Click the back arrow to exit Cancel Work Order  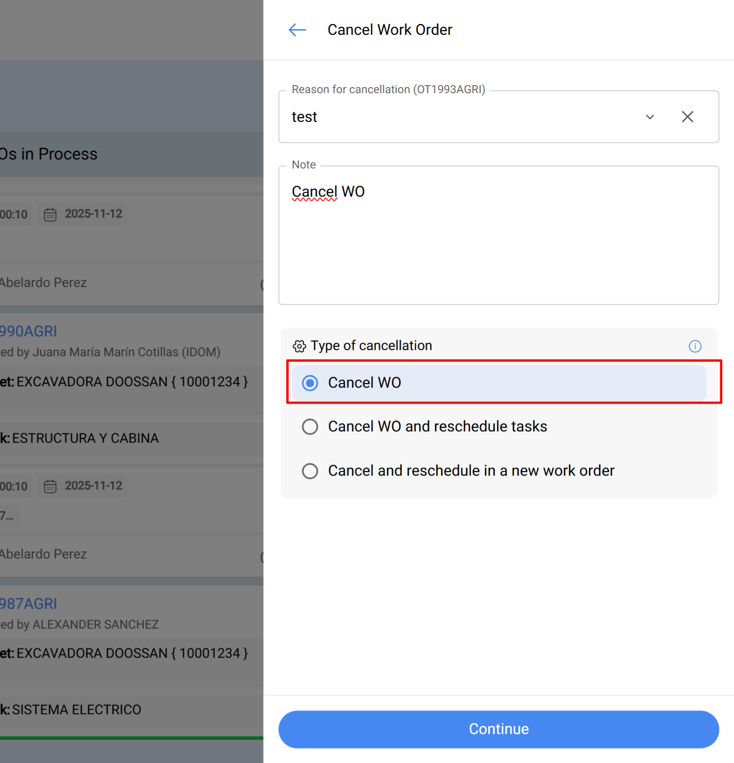pos(297,30)
